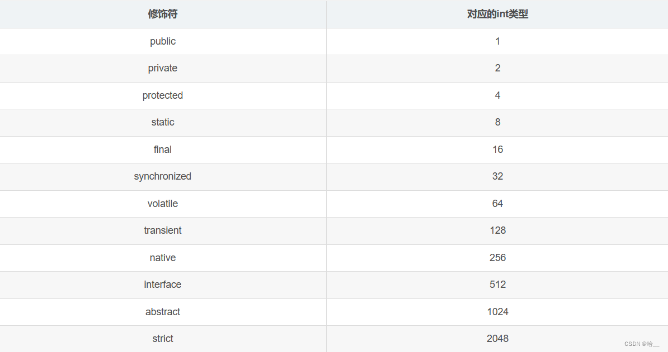Select the final modifier cell
The width and height of the screenshot is (668, 352).
163,150
